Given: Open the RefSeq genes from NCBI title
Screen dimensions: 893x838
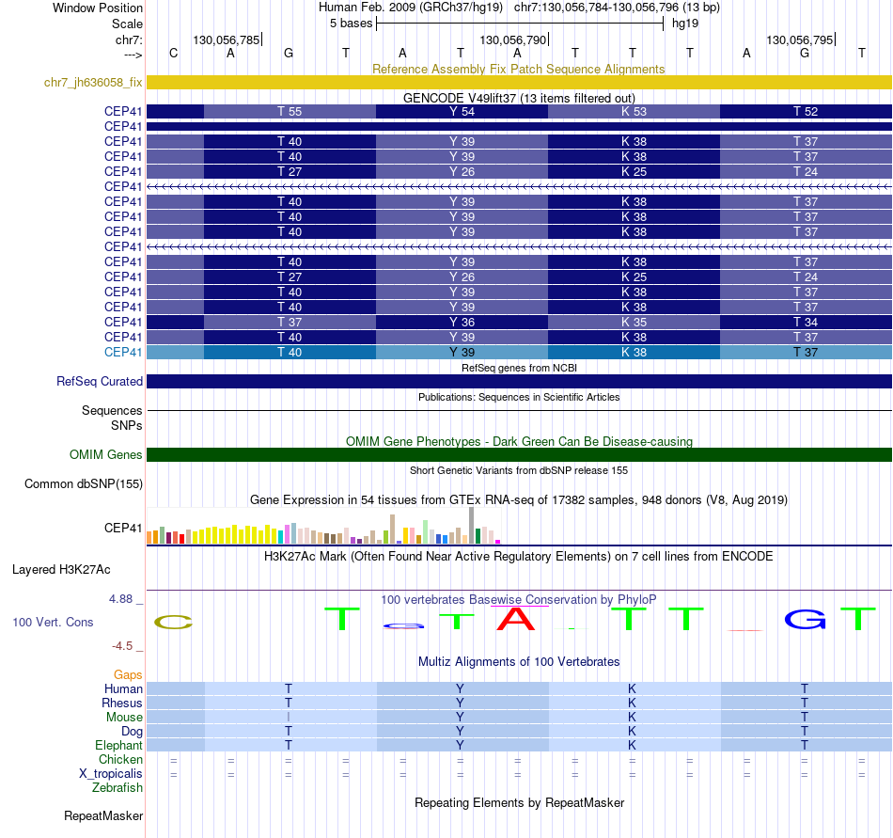Looking at the screenshot, I should [x=519, y=368].
